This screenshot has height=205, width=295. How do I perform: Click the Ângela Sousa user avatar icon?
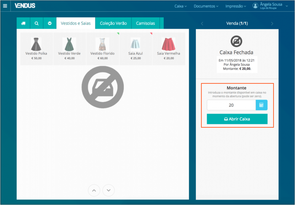[255, 6]
